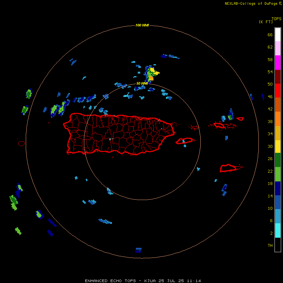
Task: Click the orange 38 kft legend swatch
Action: (278, 119)
